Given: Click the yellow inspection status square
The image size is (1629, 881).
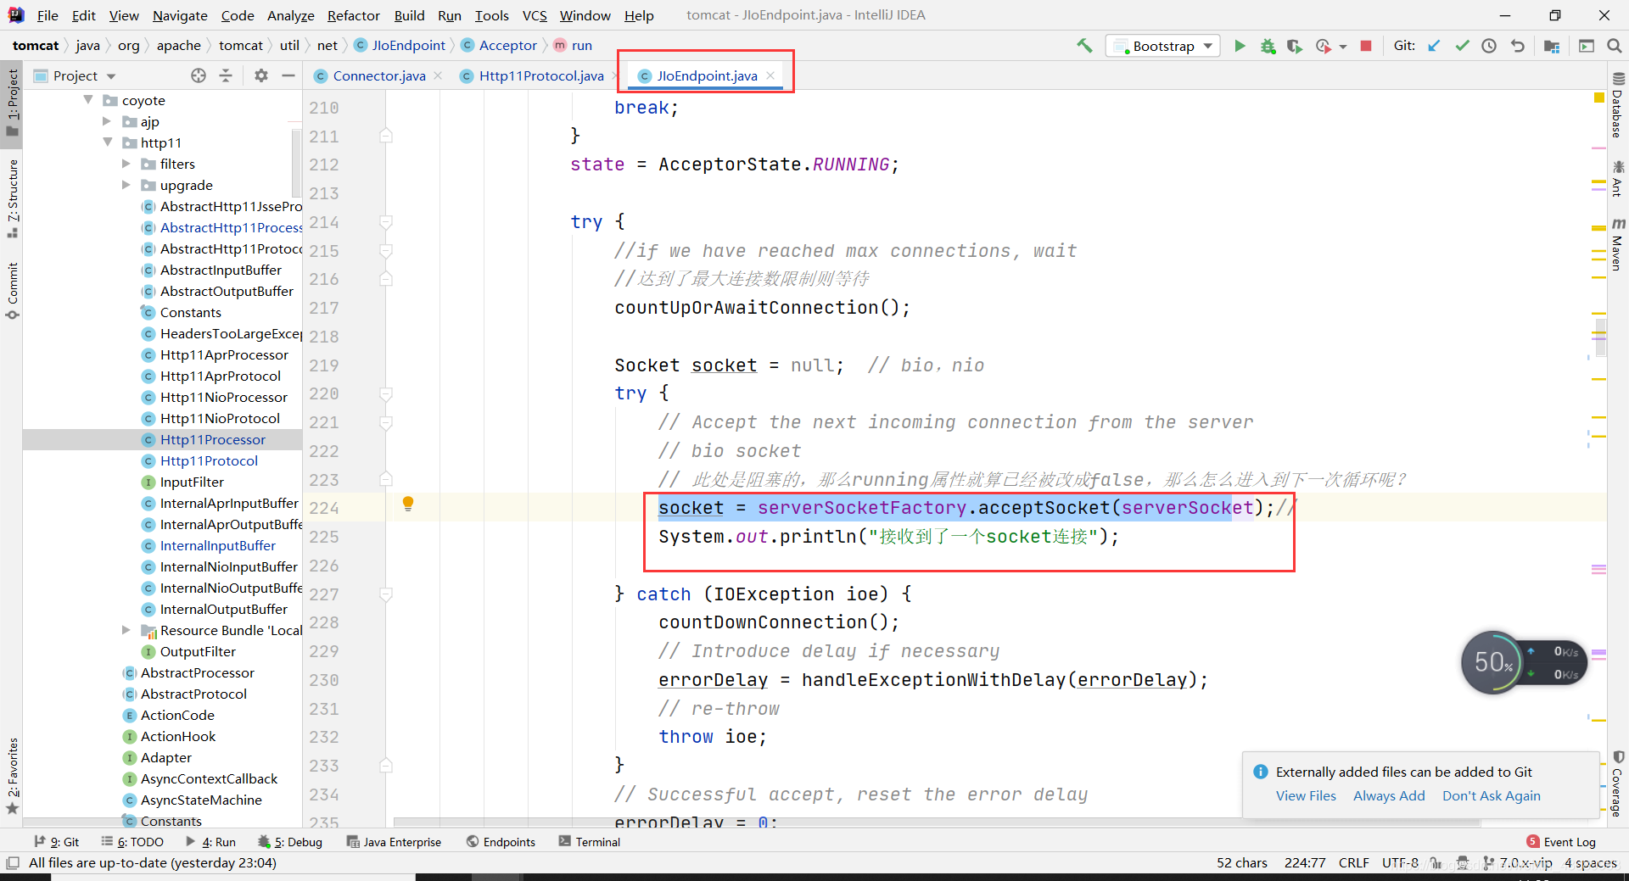Looking at the screenshot, I should [1599, 98].
